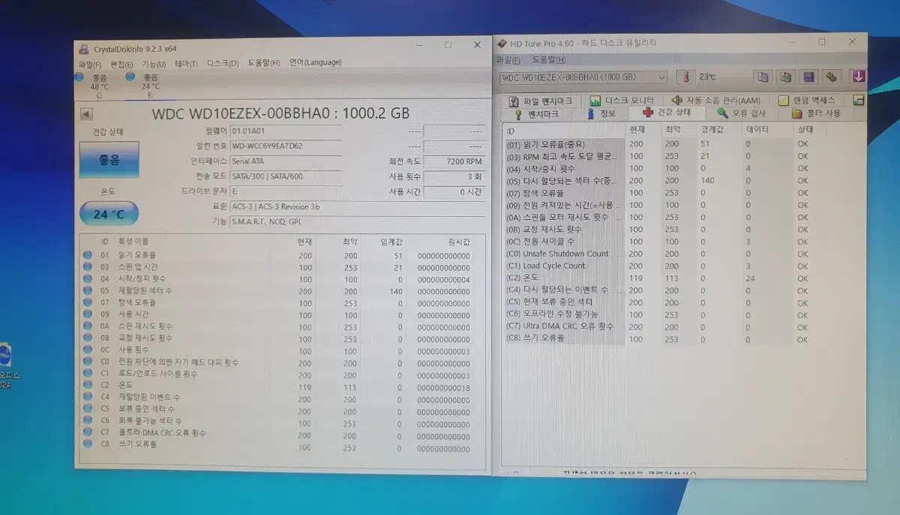Screen dimensions: 900x515
Task: Click the 24 °C temperature button in CrystalDiskInfo
Action: point(108,214)
